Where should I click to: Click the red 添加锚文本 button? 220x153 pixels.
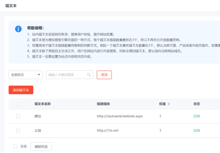21,90
